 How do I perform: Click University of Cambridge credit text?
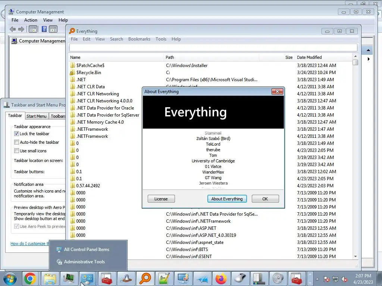click(213, 161)
